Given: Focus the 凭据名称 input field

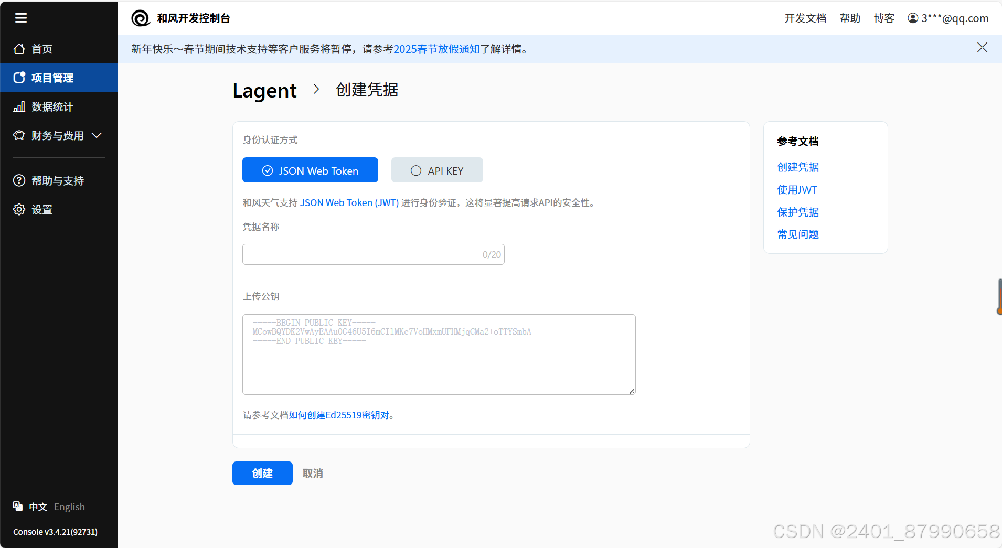Looking at the screenshot, I should (373, 254).
